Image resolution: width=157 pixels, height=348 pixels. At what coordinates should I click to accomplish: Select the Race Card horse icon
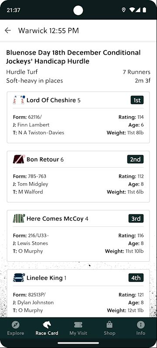[47, 325]
